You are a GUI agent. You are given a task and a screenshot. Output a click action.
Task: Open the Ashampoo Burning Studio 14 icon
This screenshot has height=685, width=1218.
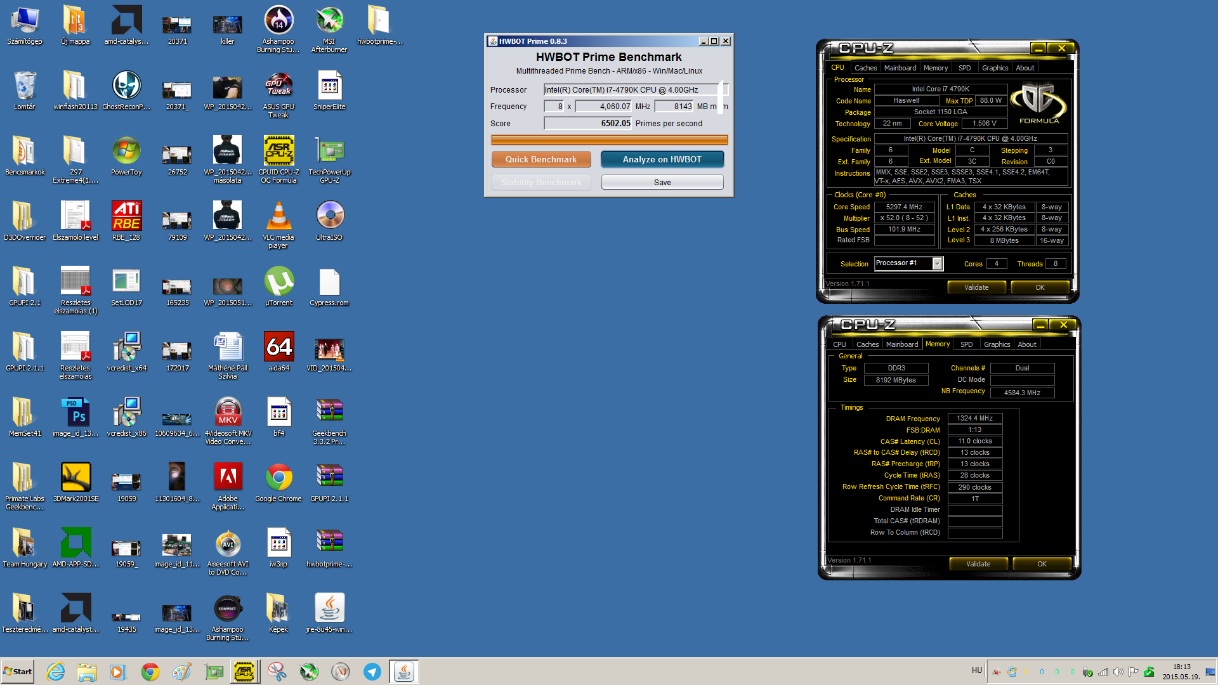(278, 29)
